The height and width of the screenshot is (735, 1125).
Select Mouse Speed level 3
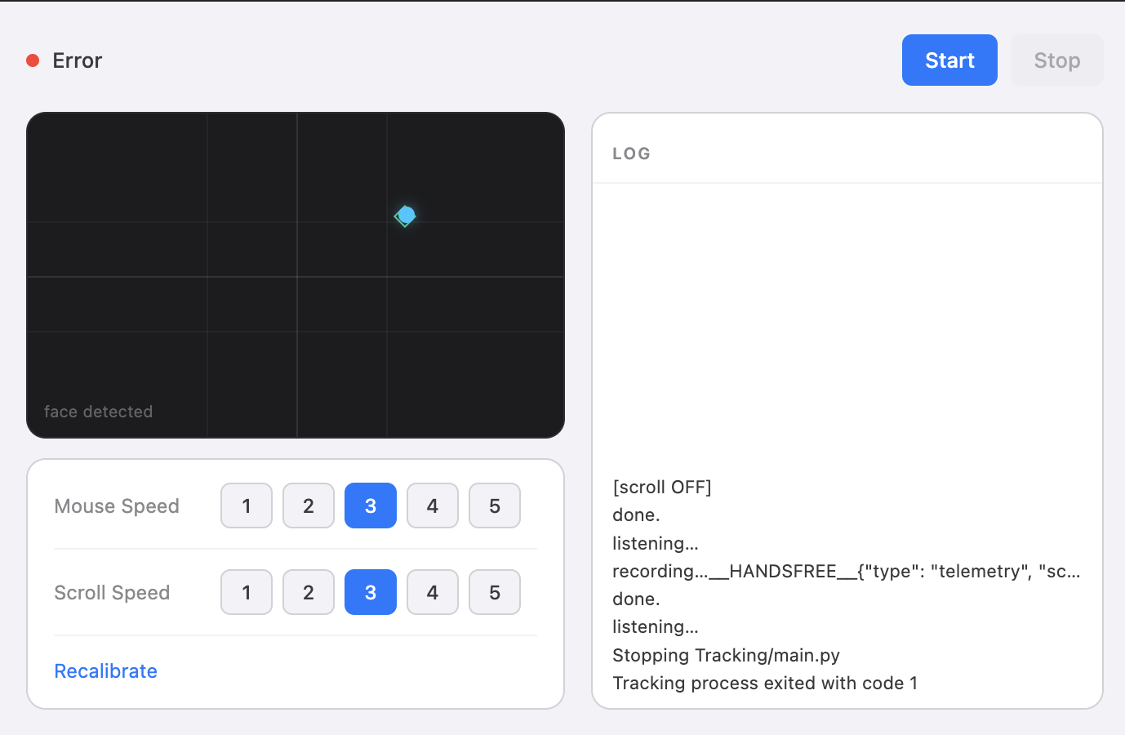[371, 506]
